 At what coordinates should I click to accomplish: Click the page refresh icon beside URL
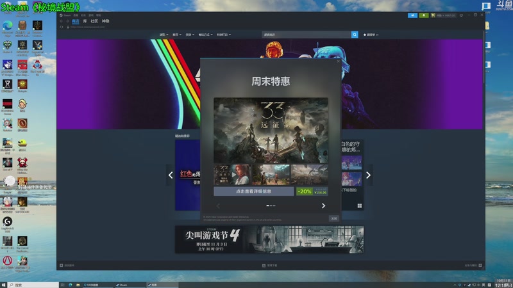[61, 27]
